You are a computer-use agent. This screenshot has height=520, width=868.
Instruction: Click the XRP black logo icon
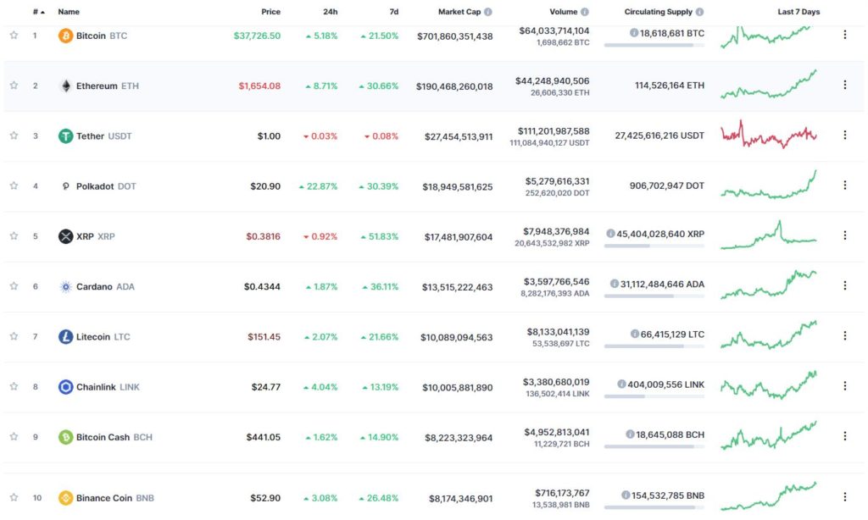click(x=66, y=236)
